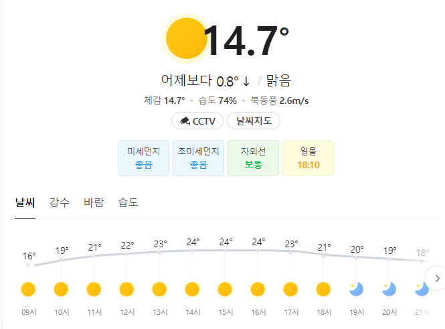Click the sun icon at 09시
The image size is (445, 329).
point(28,289)
